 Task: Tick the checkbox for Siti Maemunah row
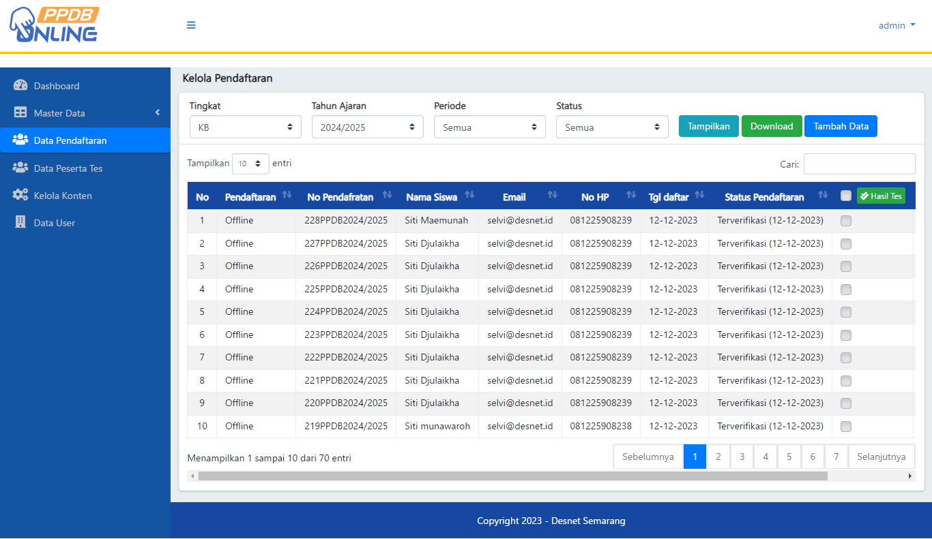click(846, 221)
